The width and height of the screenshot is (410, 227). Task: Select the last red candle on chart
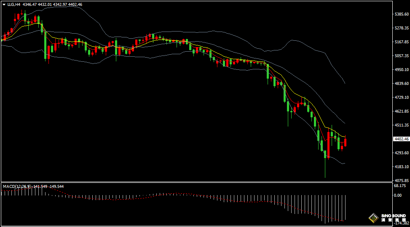(346, 142)
